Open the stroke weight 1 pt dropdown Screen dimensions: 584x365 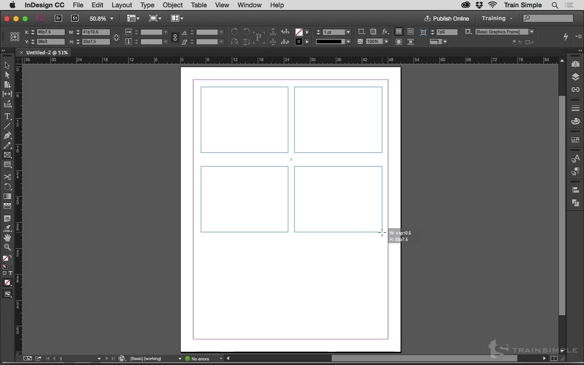click(x=348, y=32)
